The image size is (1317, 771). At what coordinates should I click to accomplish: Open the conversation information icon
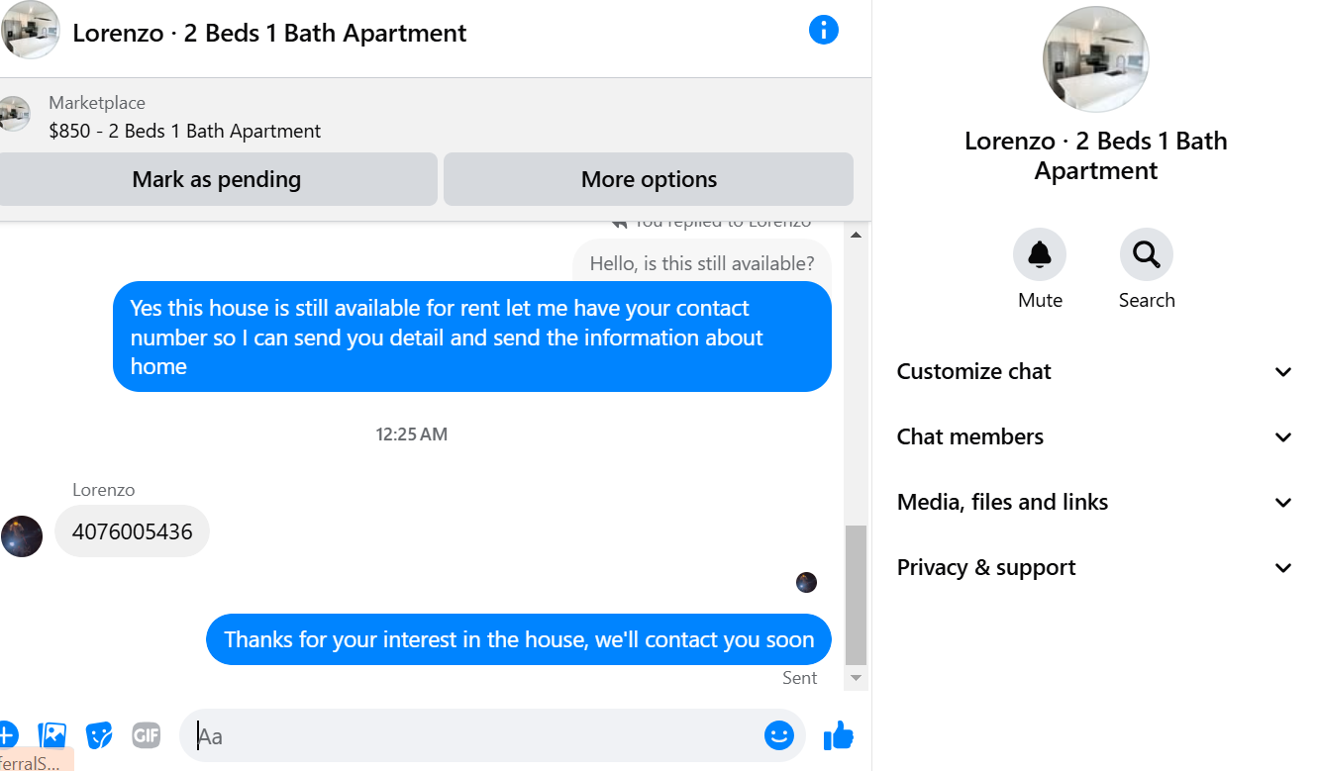pos(824,30)
